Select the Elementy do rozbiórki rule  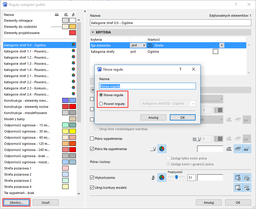(x=40, y=27)
